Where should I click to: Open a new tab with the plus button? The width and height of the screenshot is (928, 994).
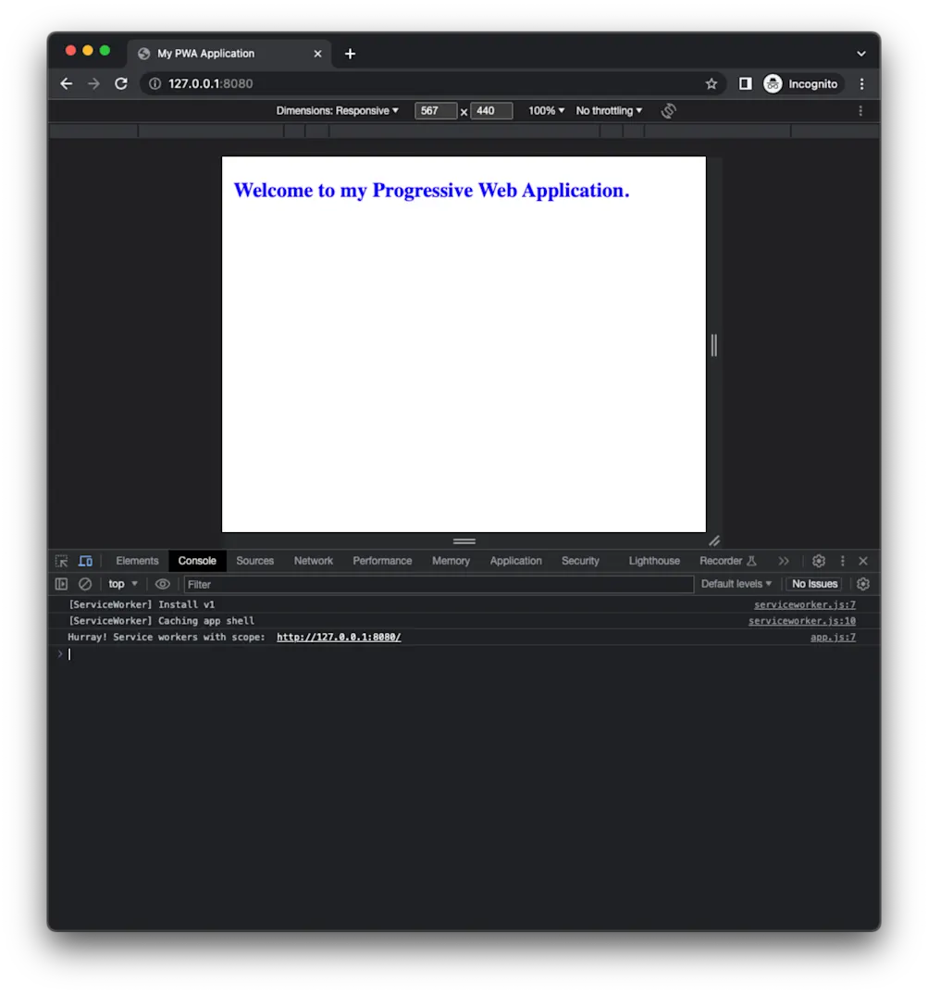350,54
